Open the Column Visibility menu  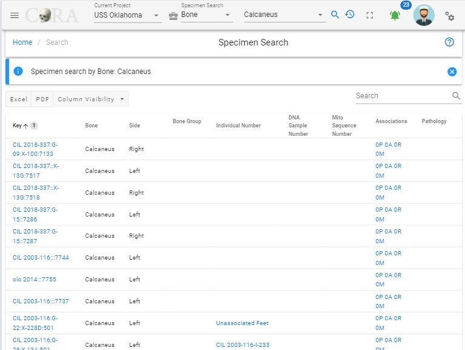(91, 99)
